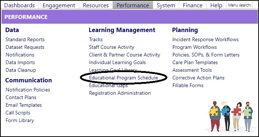Go to Dataset Requests

click(x=25, y=47)
